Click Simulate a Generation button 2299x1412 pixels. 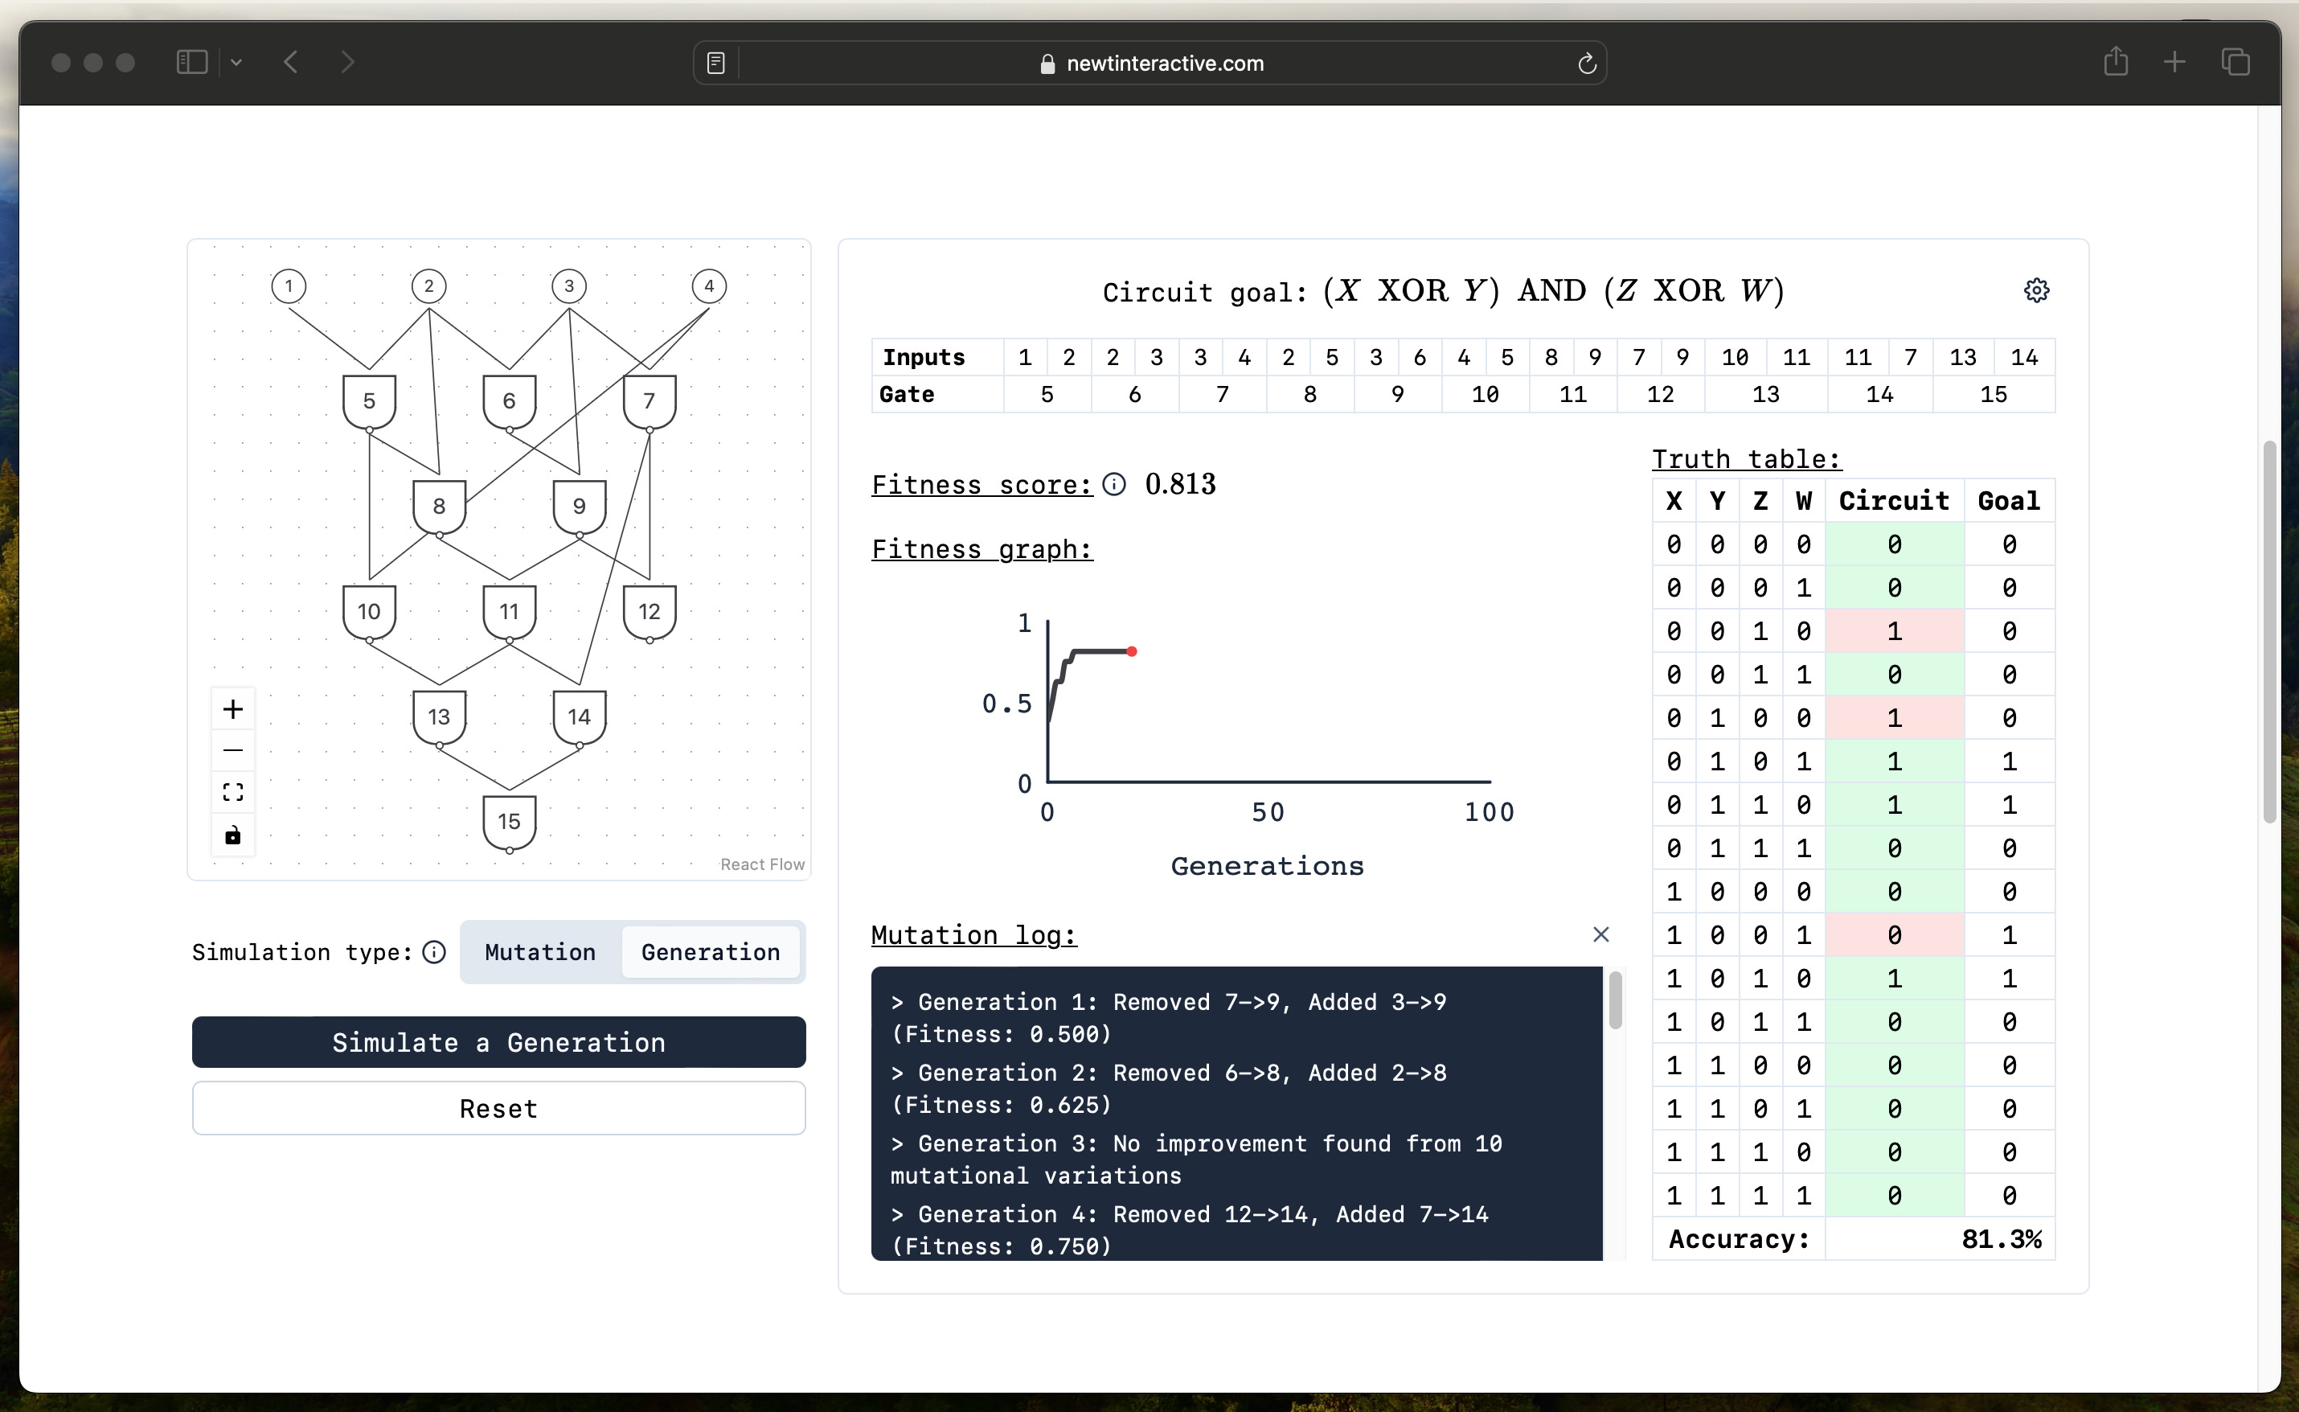[x=498, y=1042]
